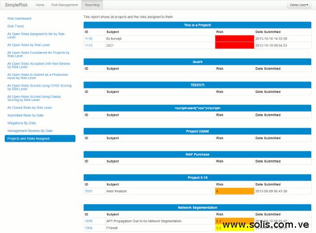Viewport: 316px width, 233px height.
Task: Open All Open Risks Assigned to Me link
Action: 36,36
